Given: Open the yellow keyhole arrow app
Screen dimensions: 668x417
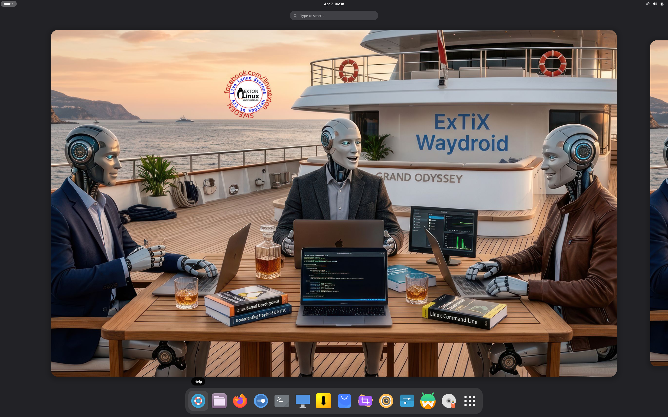Looking at the screenshot, I should click(x=324, y=401).
